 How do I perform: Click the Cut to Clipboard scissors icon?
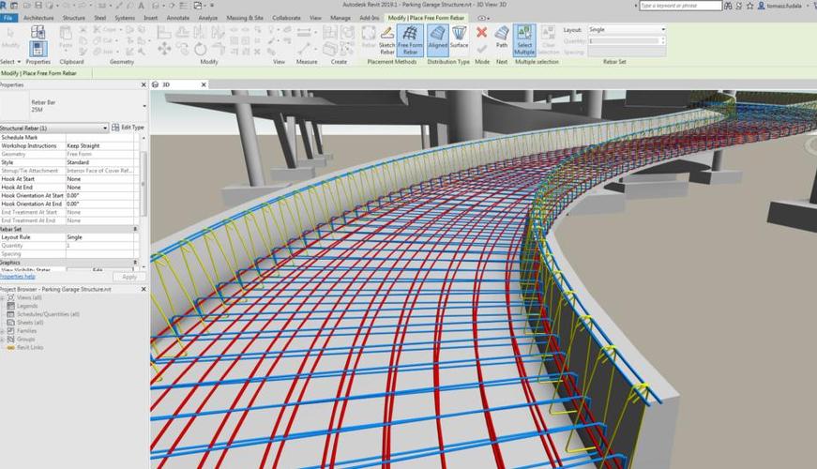[83, 30]
